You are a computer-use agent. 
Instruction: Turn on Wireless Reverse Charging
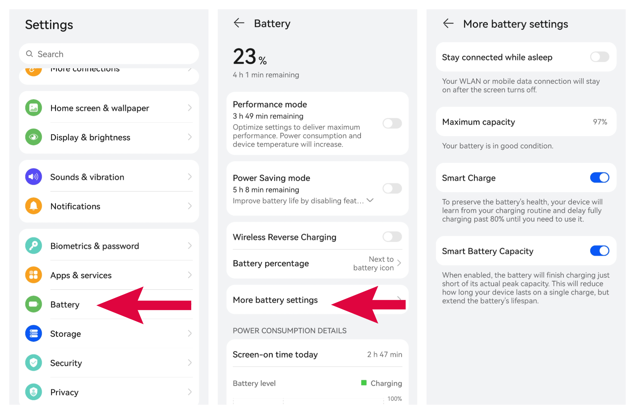click(x=392, y=236)
